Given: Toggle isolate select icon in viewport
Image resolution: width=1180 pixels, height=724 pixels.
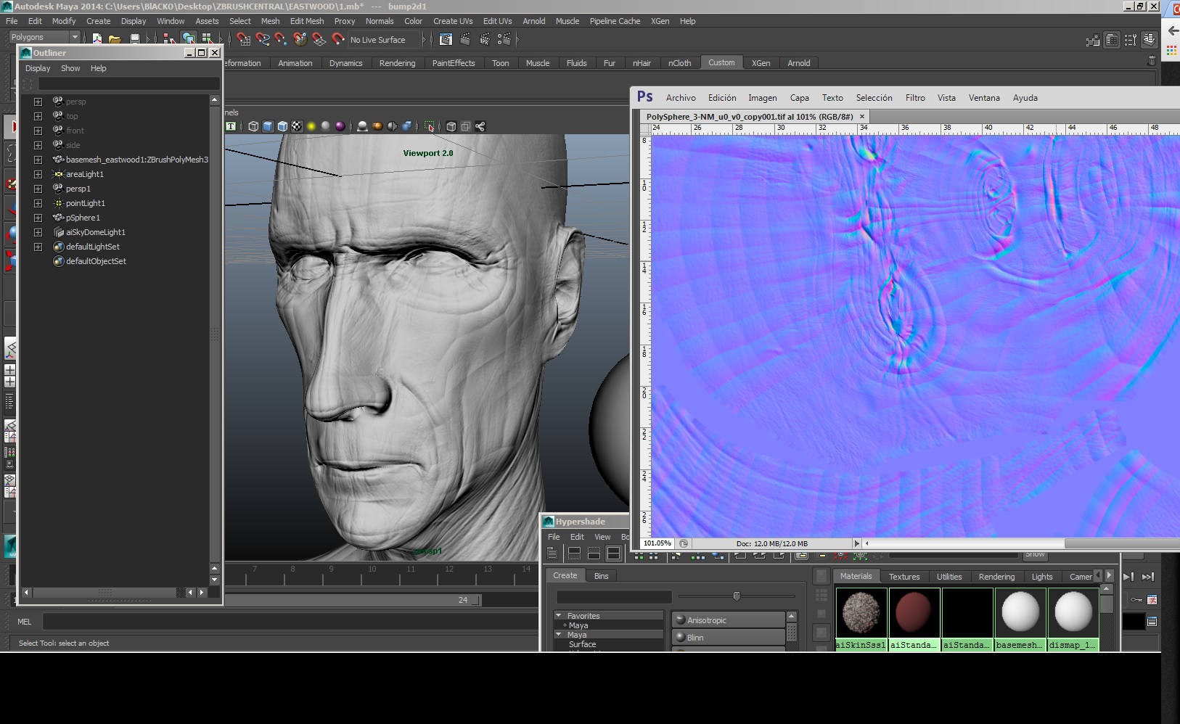Looking at the screenshot, I should click(430, 126).
